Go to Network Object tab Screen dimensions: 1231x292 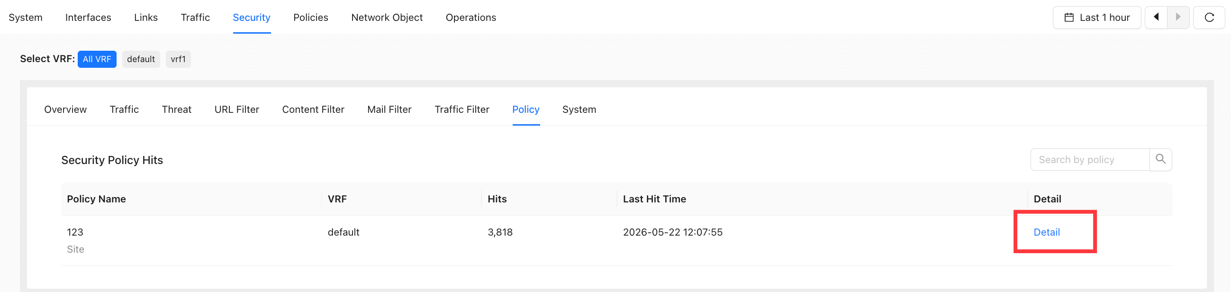point(387,18)
